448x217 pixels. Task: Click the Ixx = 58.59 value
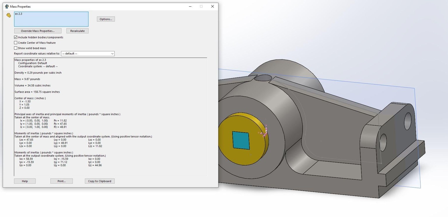click(x=26, y=159)
